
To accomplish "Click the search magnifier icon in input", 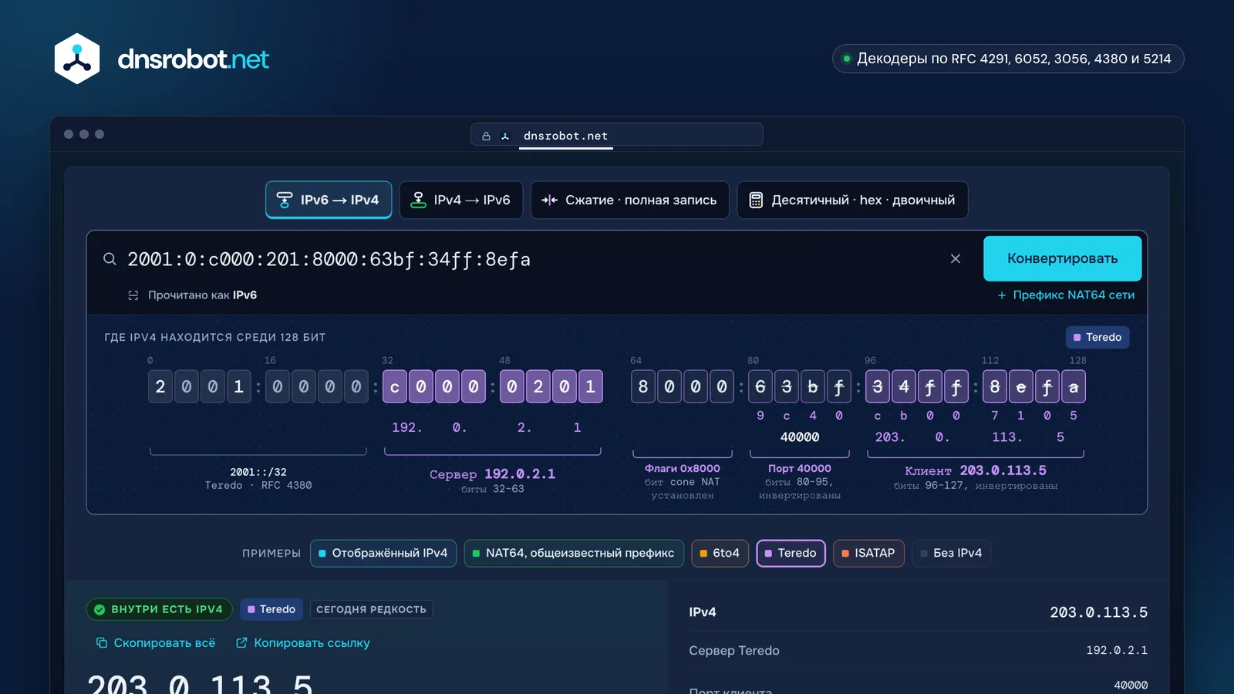I will 110,259.
